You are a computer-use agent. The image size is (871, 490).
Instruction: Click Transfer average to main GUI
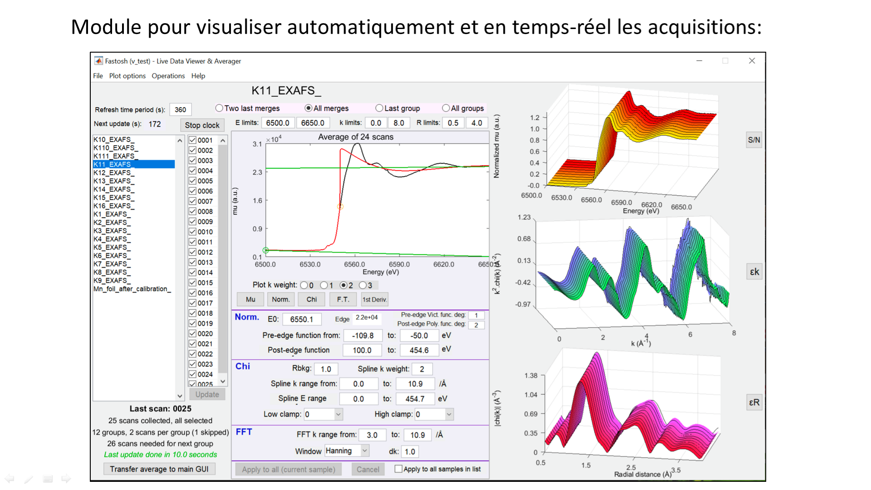[159, 469]
